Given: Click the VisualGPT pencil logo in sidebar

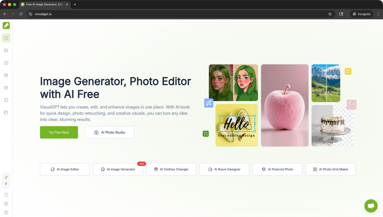Looking at the screenshot, I should click(6, 26).
